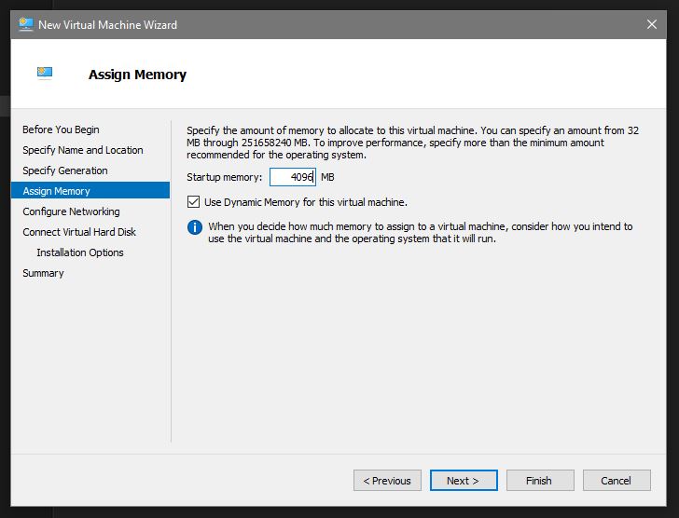Screen dimensions: 679x518
Task: Select the Installation Options sub-step
Action: pyautogui.click(x=80, y=252)
